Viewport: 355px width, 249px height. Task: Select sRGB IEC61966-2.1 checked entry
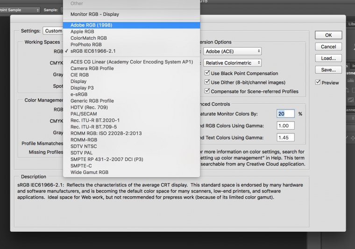point(132,51)
